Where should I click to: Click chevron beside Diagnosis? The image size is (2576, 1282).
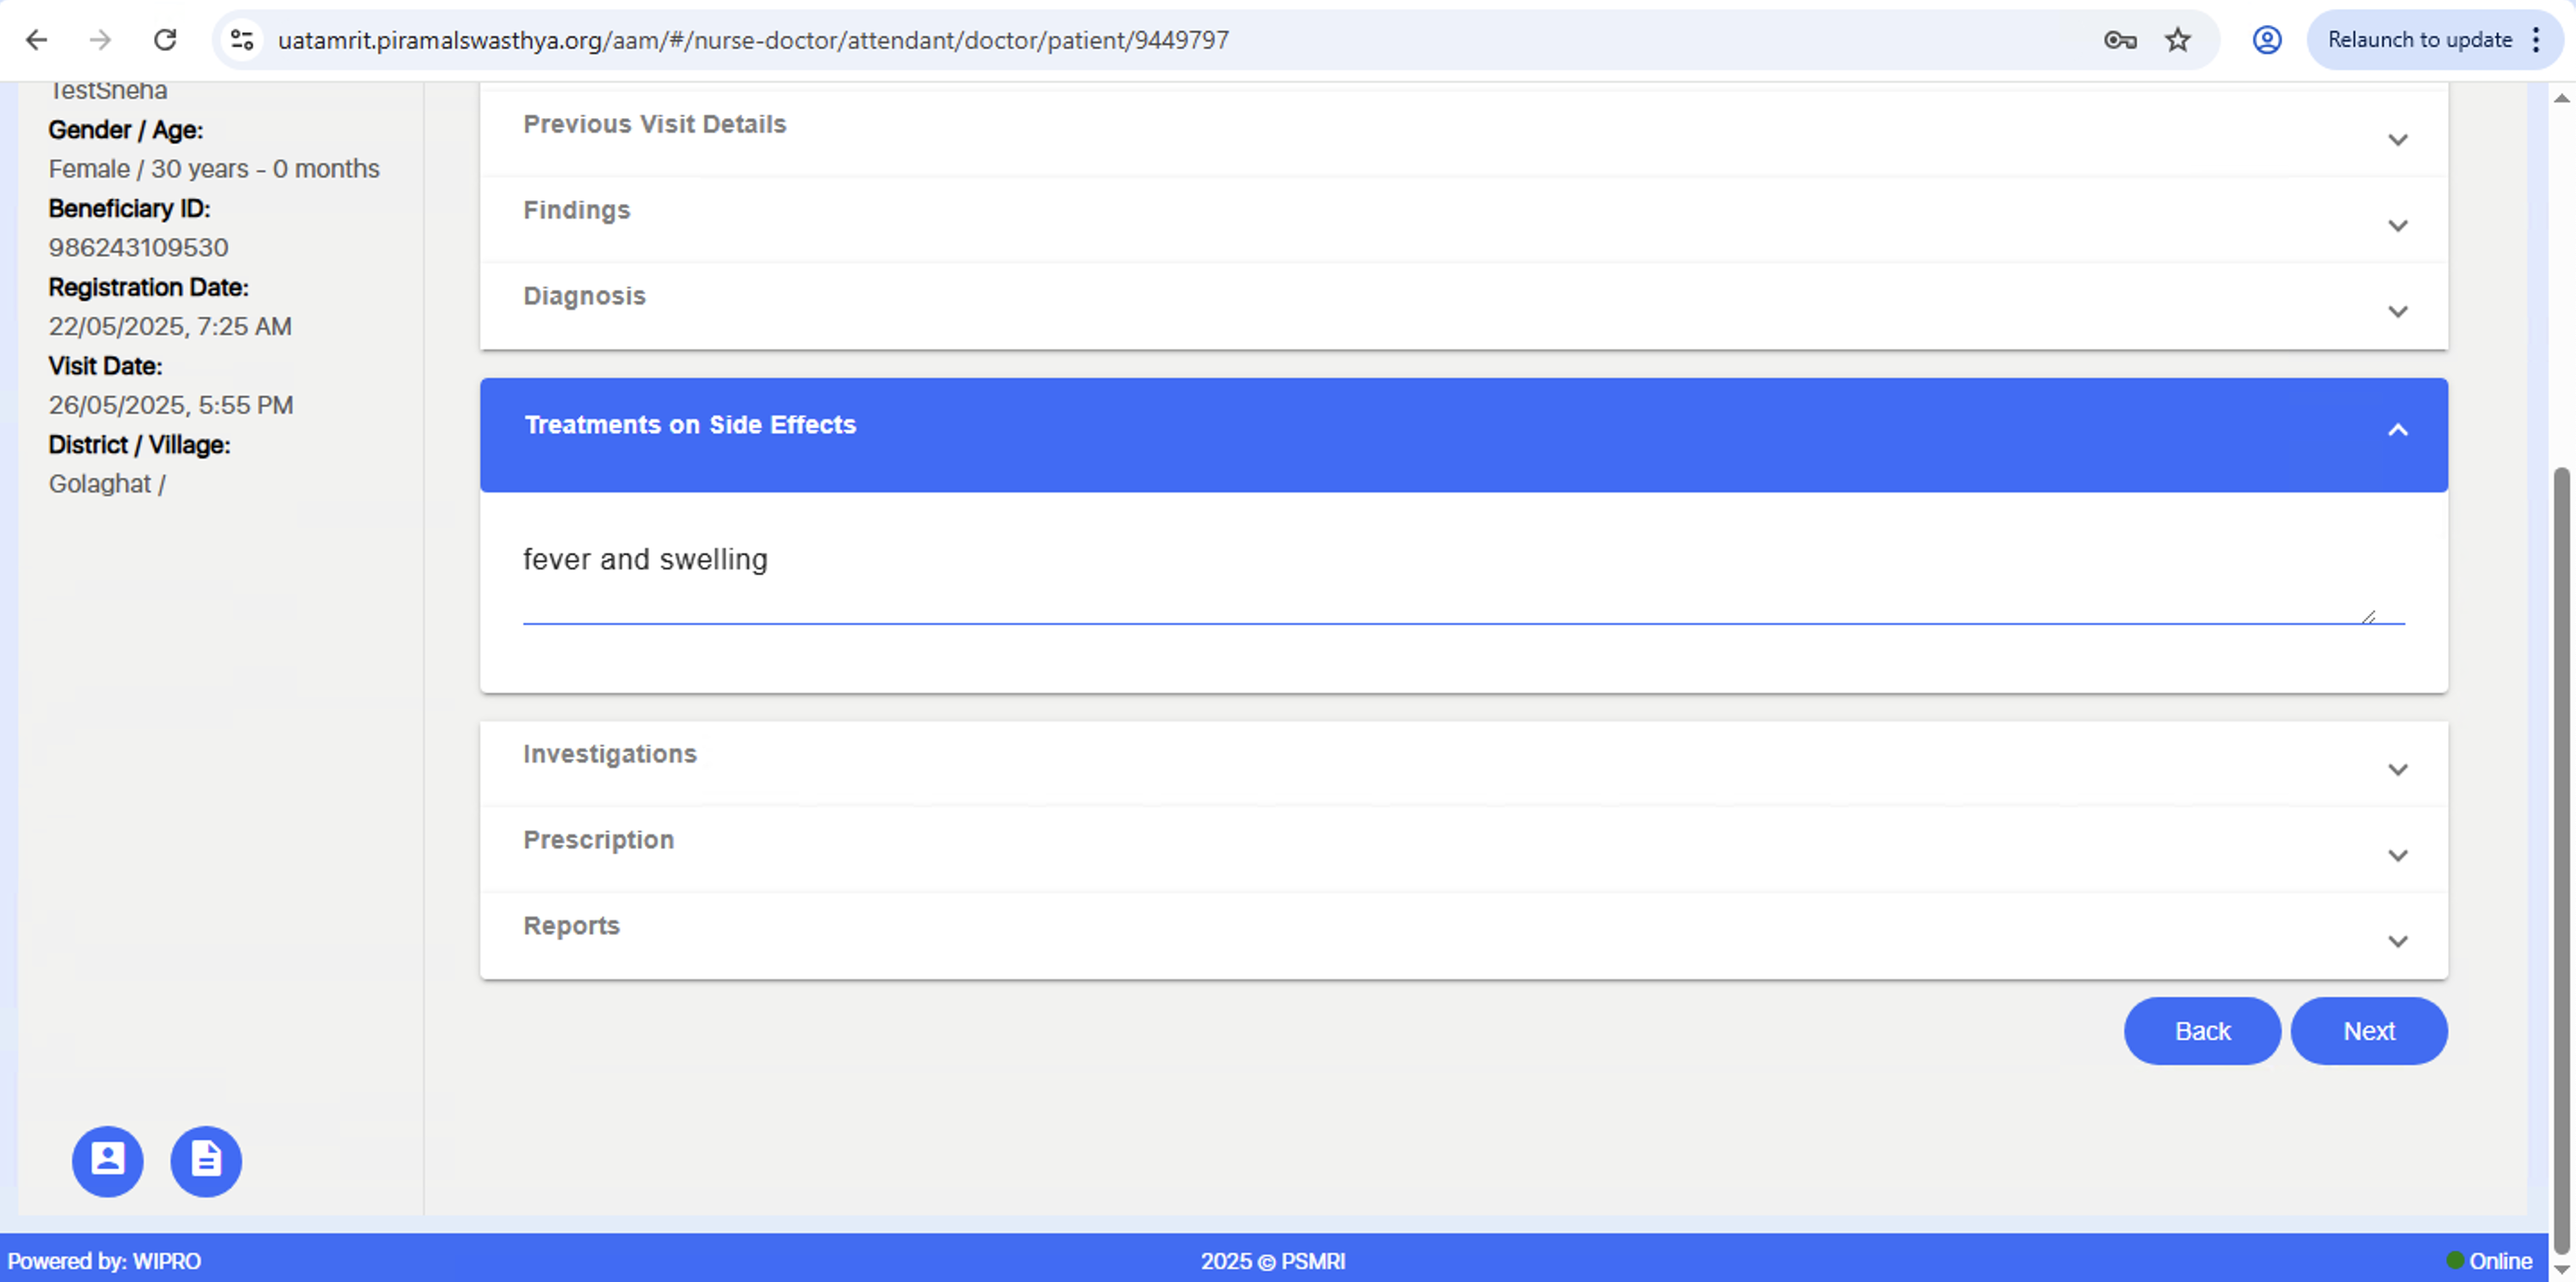coord(2397,312)
